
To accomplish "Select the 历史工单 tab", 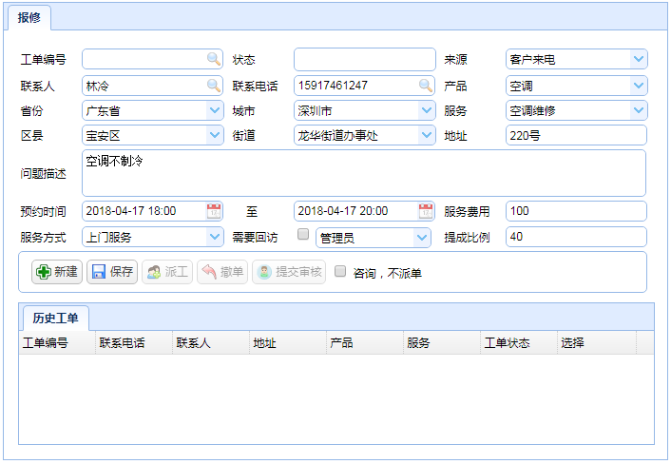I will point(56,318).
